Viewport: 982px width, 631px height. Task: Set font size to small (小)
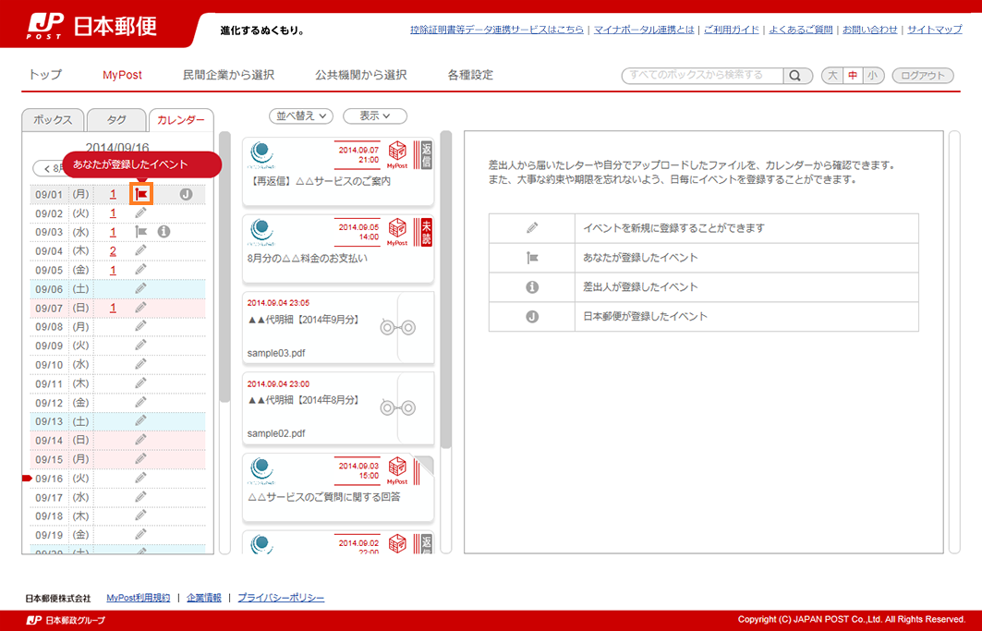tap(872, 76)
